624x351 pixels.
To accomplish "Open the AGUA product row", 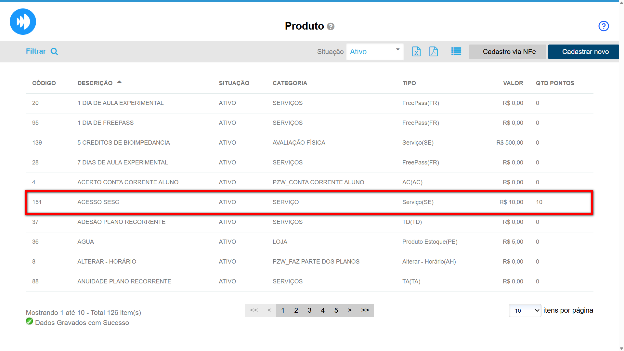I will tap(85, 242).
